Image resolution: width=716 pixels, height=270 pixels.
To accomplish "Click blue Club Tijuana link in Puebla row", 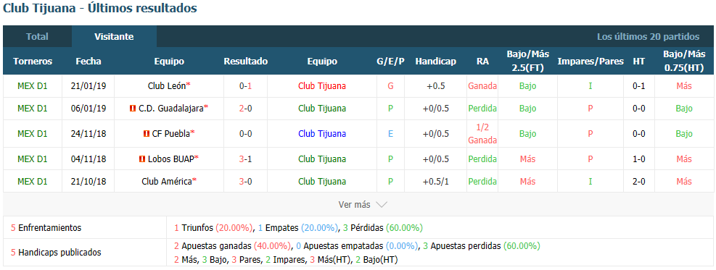I will (x=322, y=134).
